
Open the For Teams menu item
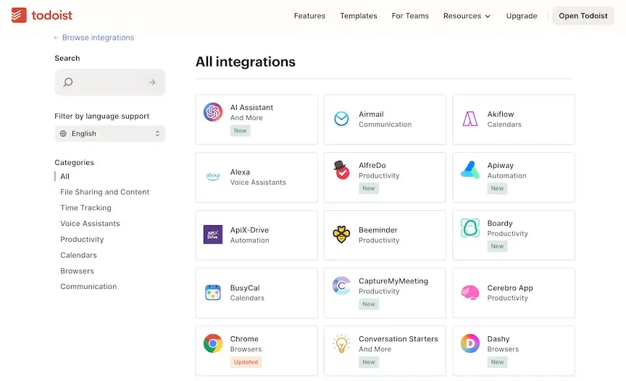tap(410, 16)
